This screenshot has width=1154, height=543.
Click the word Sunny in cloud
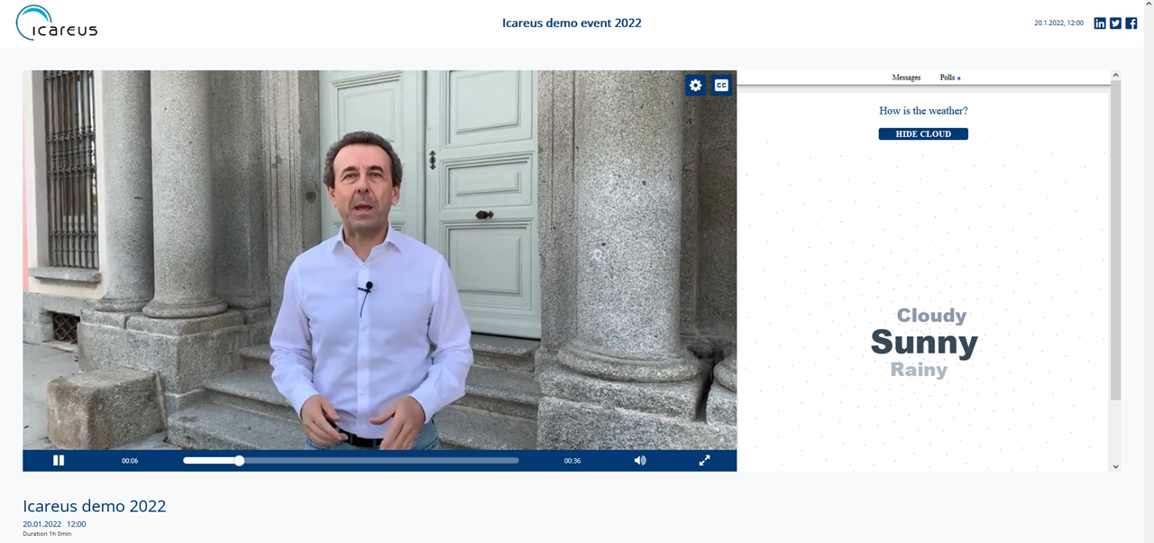point(923,343)
